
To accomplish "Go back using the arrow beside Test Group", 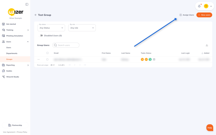I will (x=36, y=15).
